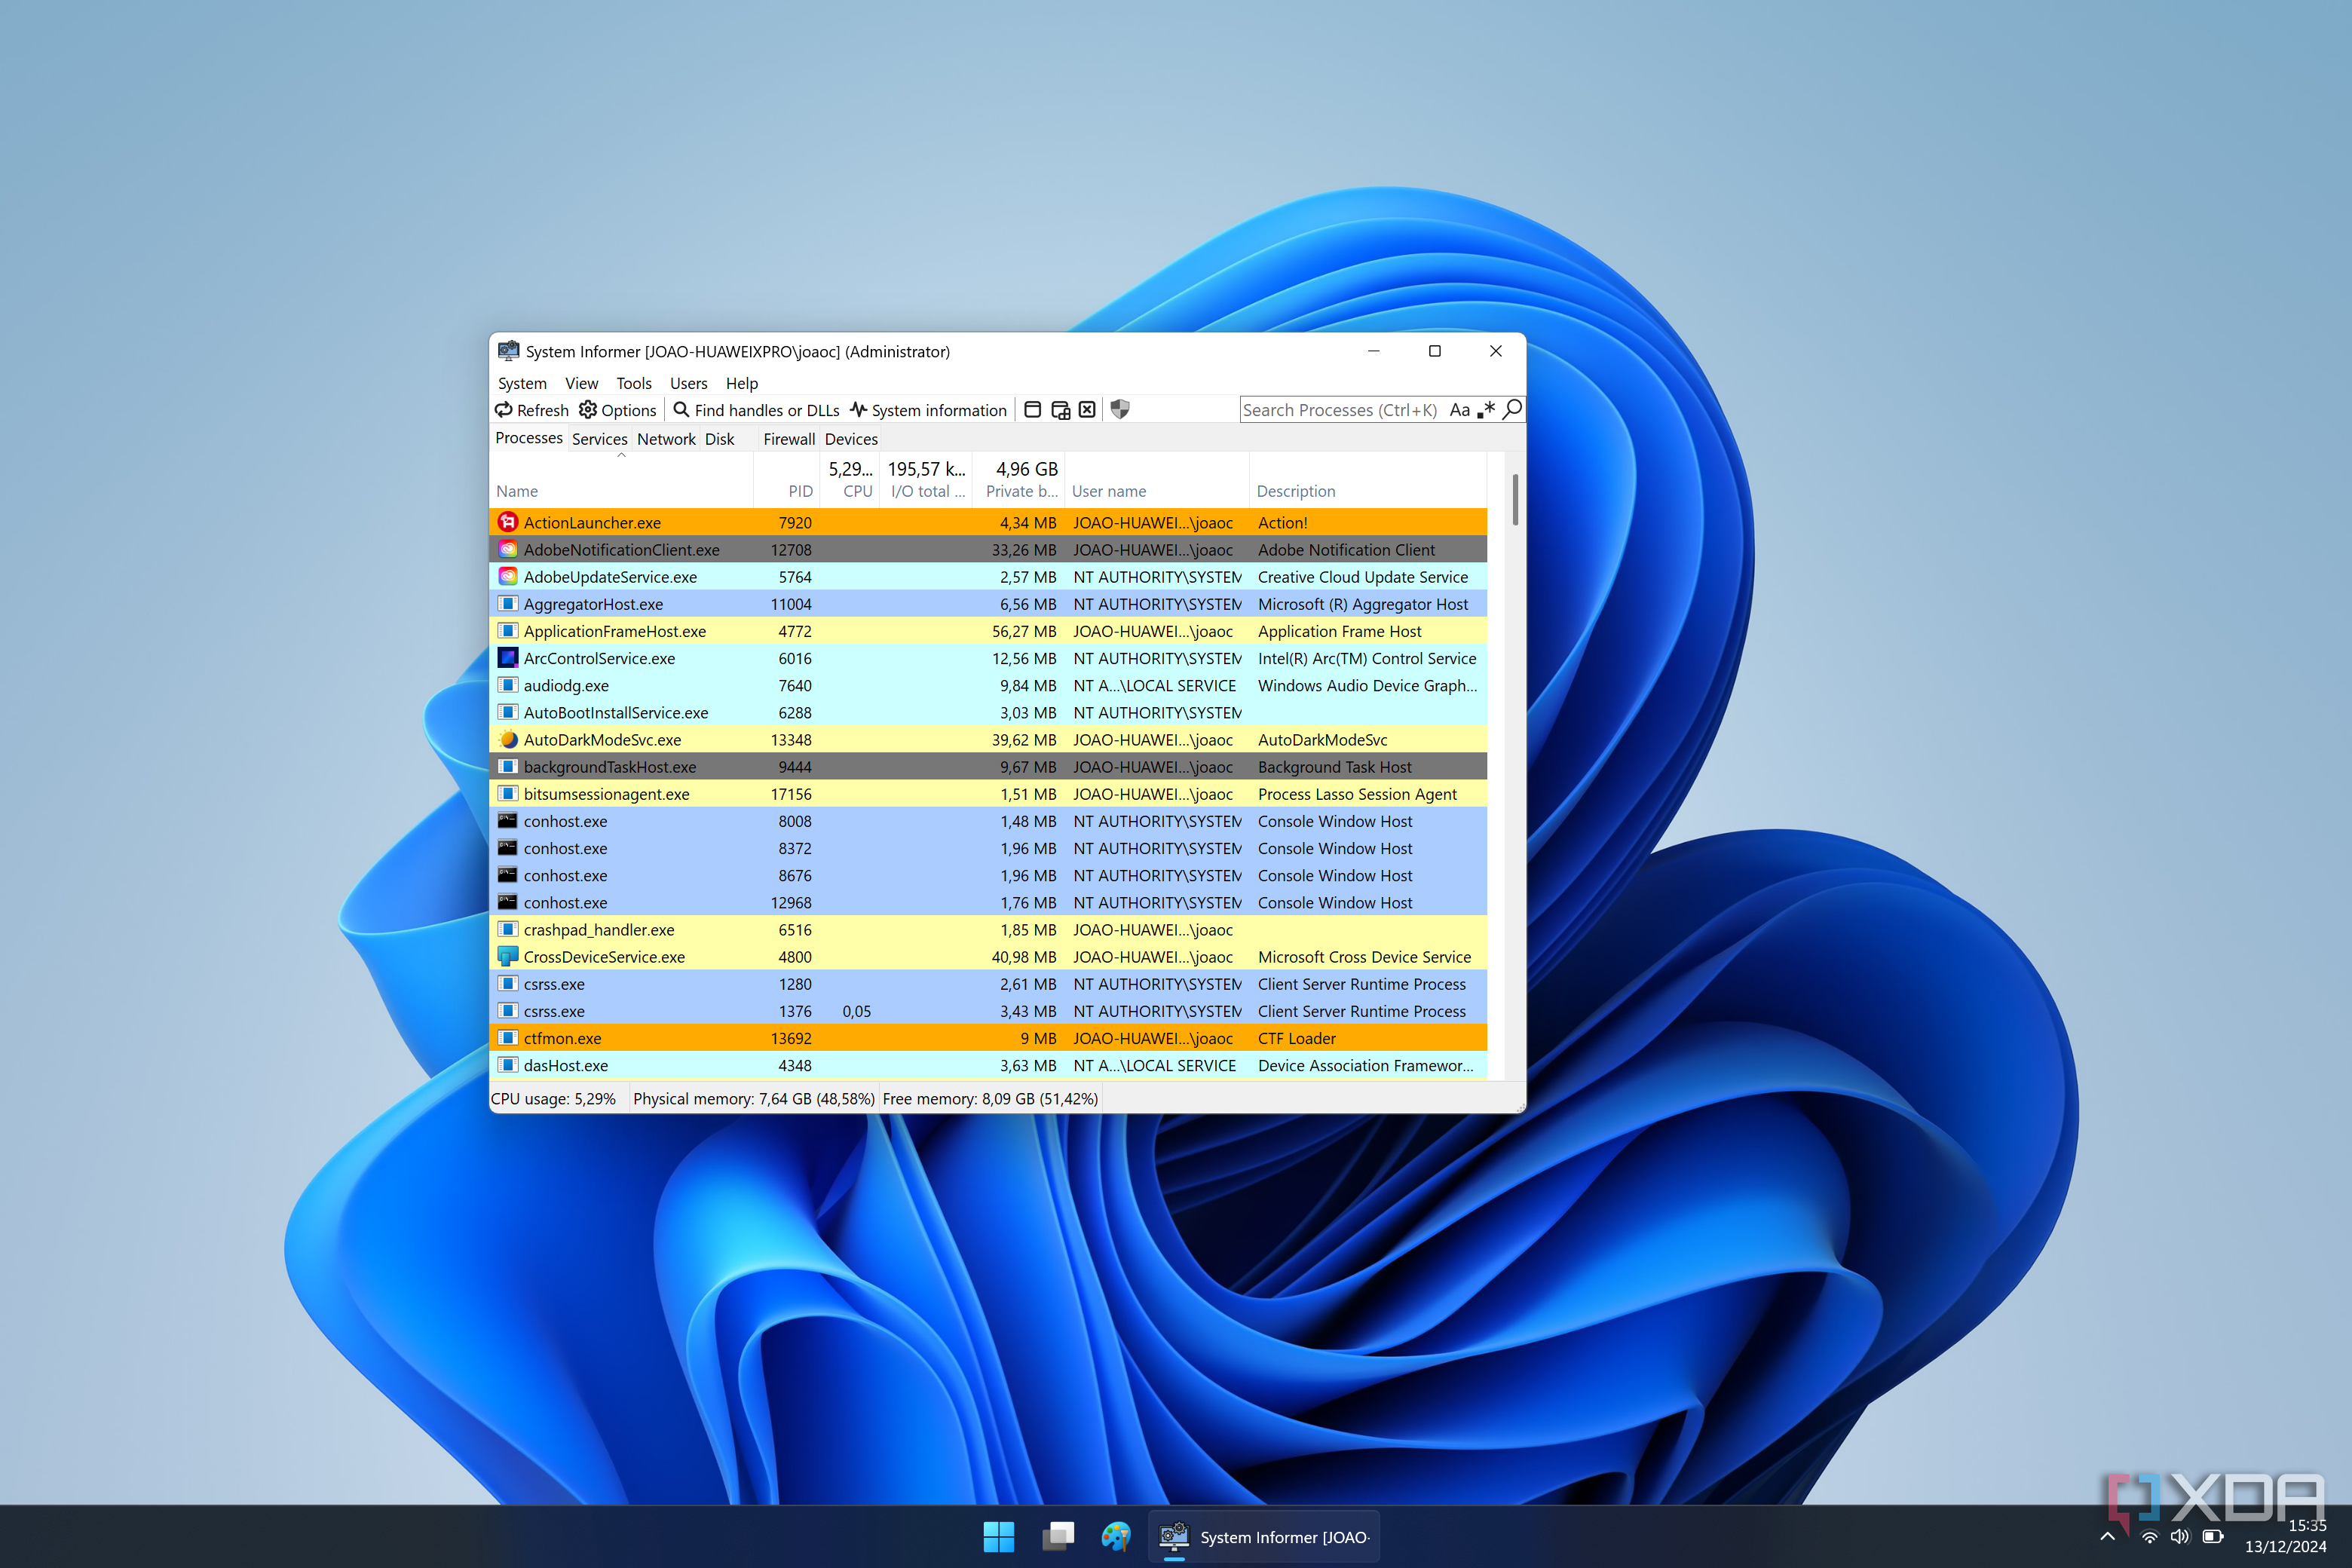2352x1568 pixels.
Task: Open the Users menu
Action: click(688, 383)
